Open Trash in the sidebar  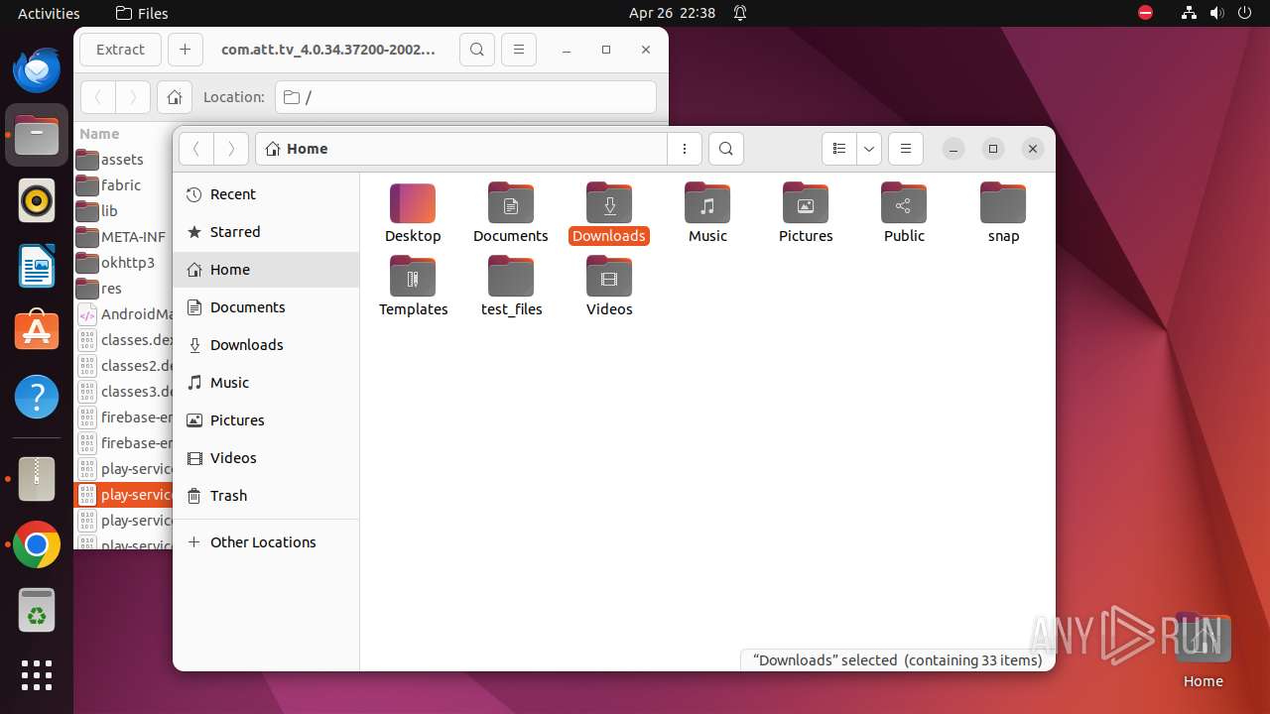pos(266,496)
